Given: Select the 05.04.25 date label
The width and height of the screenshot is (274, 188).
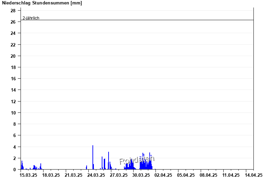Looking at the screenshot, I should point(186,175).
